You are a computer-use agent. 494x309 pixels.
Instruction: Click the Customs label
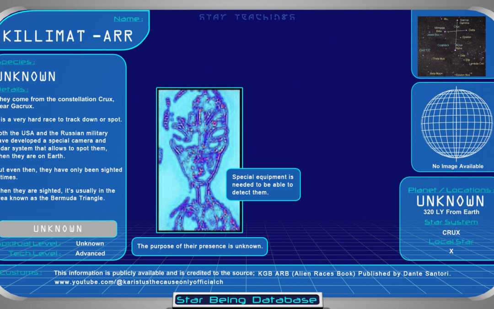click(21, 273)
